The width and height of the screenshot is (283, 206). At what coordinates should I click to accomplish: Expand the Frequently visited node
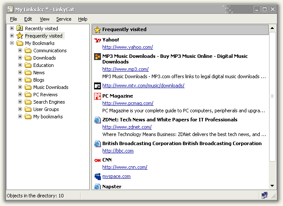pos(12,35)
